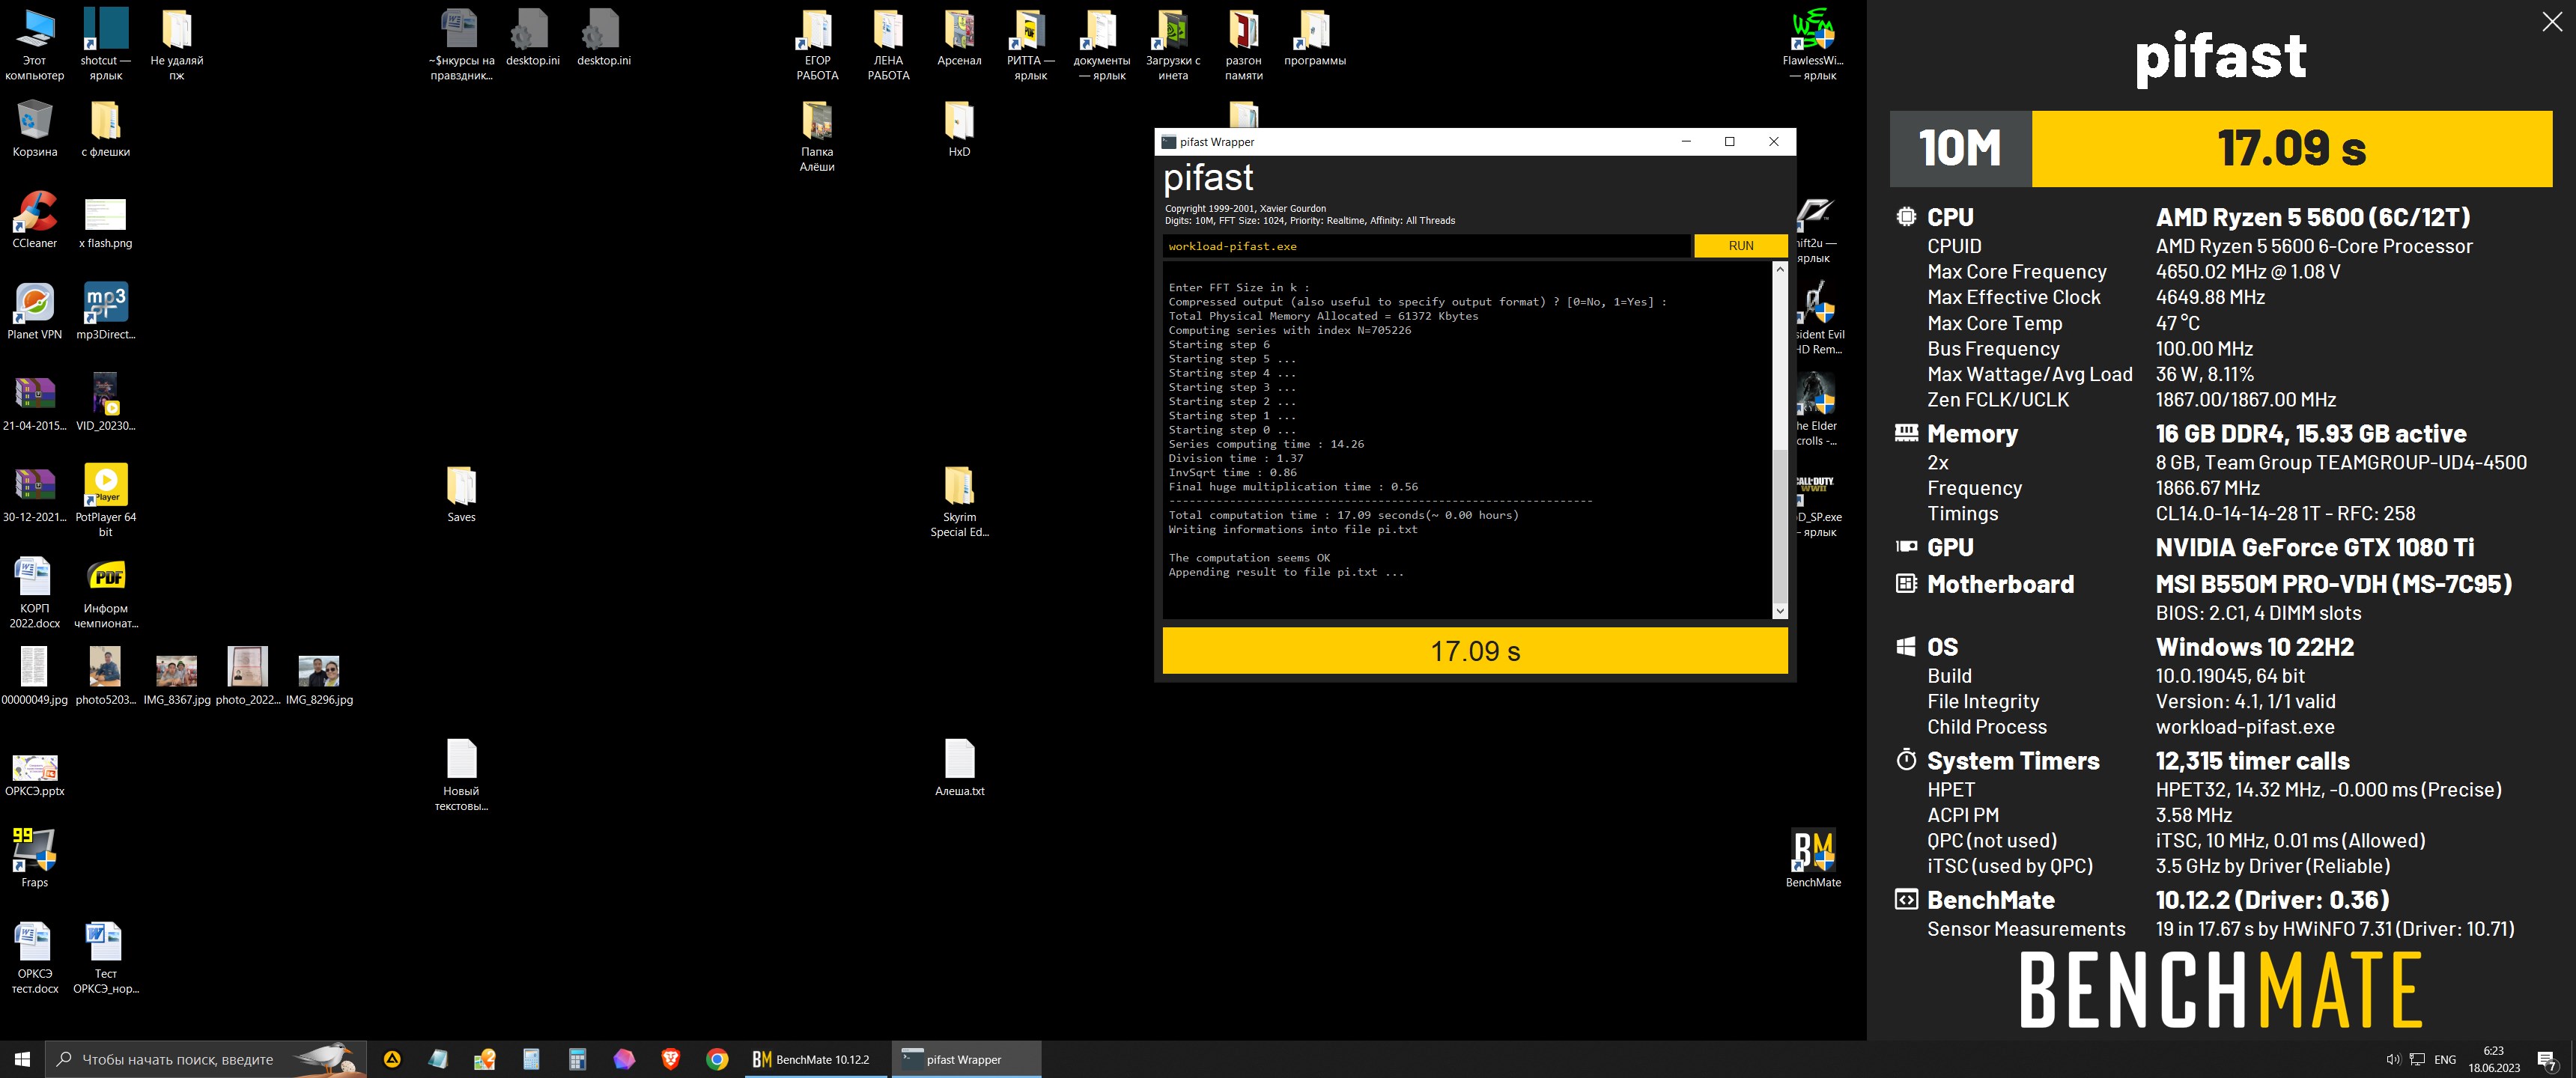Click the 'Windows 10 22H2' OS value
Image resolution: width=2576 pixels, height=1078 pixels.
coord(2254,647)
